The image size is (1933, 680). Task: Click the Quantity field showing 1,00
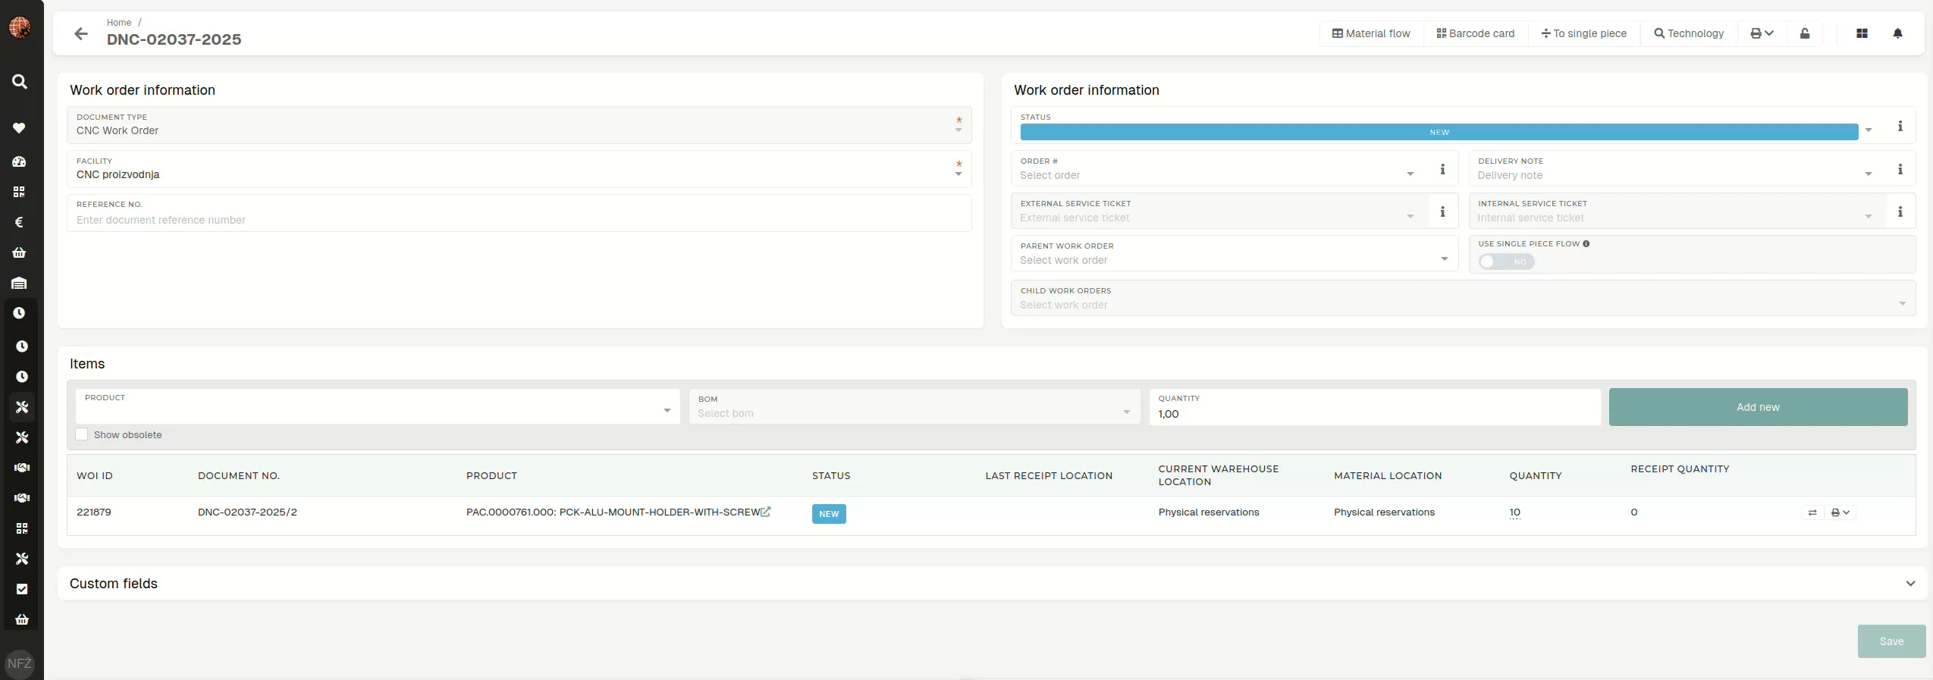pyautogui.click(x=1374, y=407)
